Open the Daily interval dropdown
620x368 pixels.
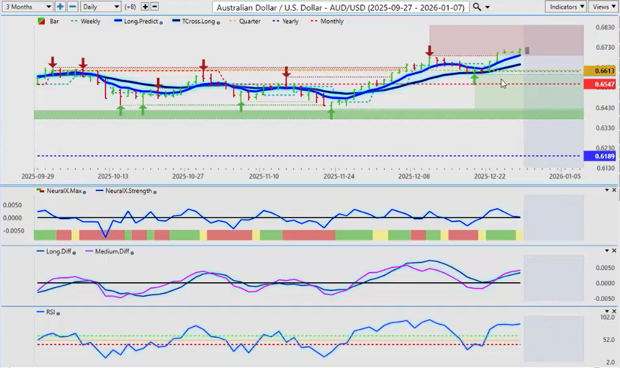tap(100, 6)
